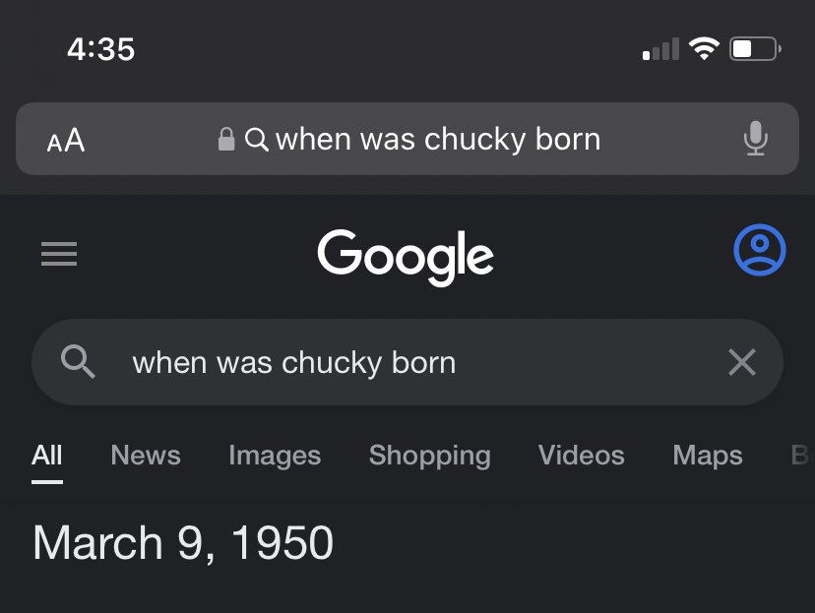Open the Google account profile icon

coord(759,250)
